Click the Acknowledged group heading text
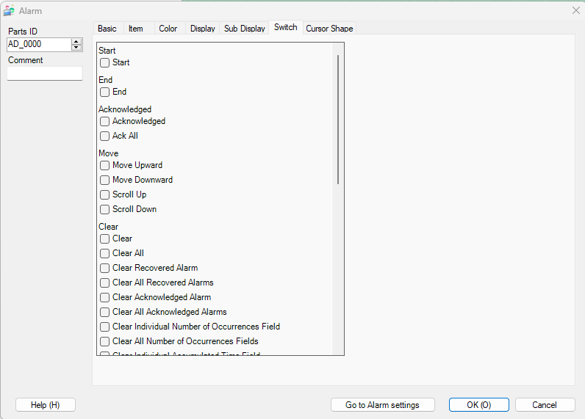This screenshot has height=419, width=585. [x=125, y=109]
